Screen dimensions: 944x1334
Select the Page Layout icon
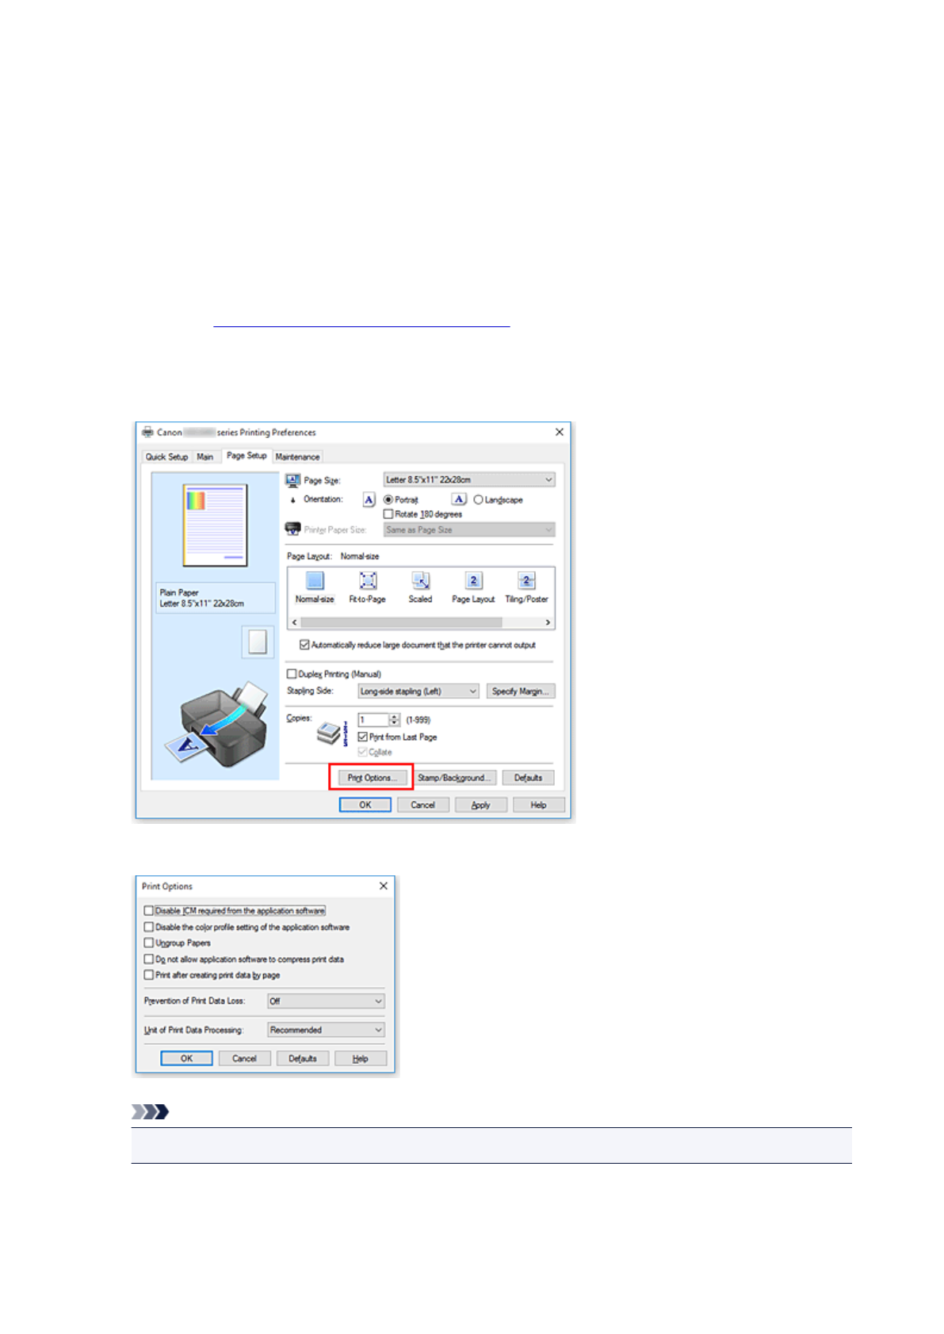pyautogui.click(x=473, y=581)
